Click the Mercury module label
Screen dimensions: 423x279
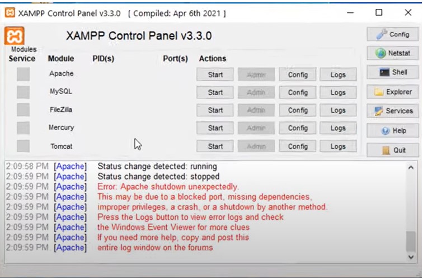pos(61,127)
